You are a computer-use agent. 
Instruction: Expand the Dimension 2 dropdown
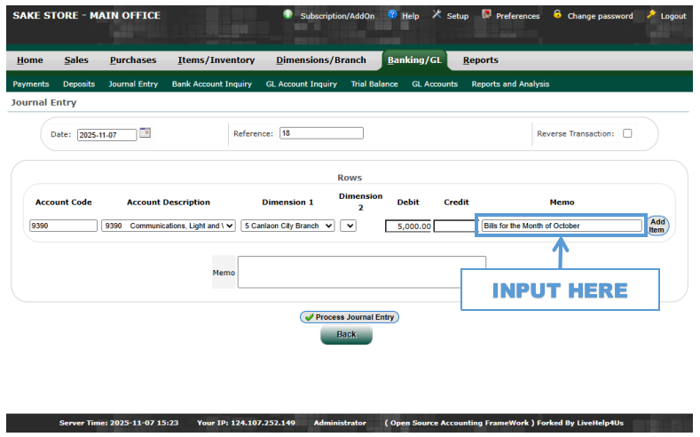(348, 226)
